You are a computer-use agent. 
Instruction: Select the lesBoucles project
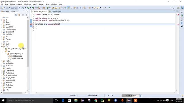9,63
